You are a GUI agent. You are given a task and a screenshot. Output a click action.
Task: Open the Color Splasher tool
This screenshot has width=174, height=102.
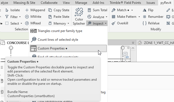(79, 16)
